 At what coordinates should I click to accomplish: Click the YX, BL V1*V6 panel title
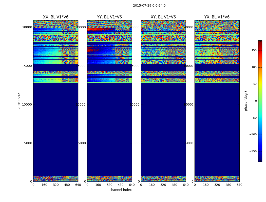[217, 17]
